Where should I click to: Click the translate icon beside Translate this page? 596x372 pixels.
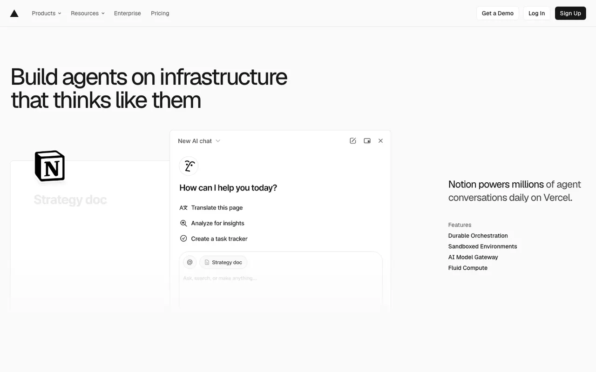click(183, 208)
